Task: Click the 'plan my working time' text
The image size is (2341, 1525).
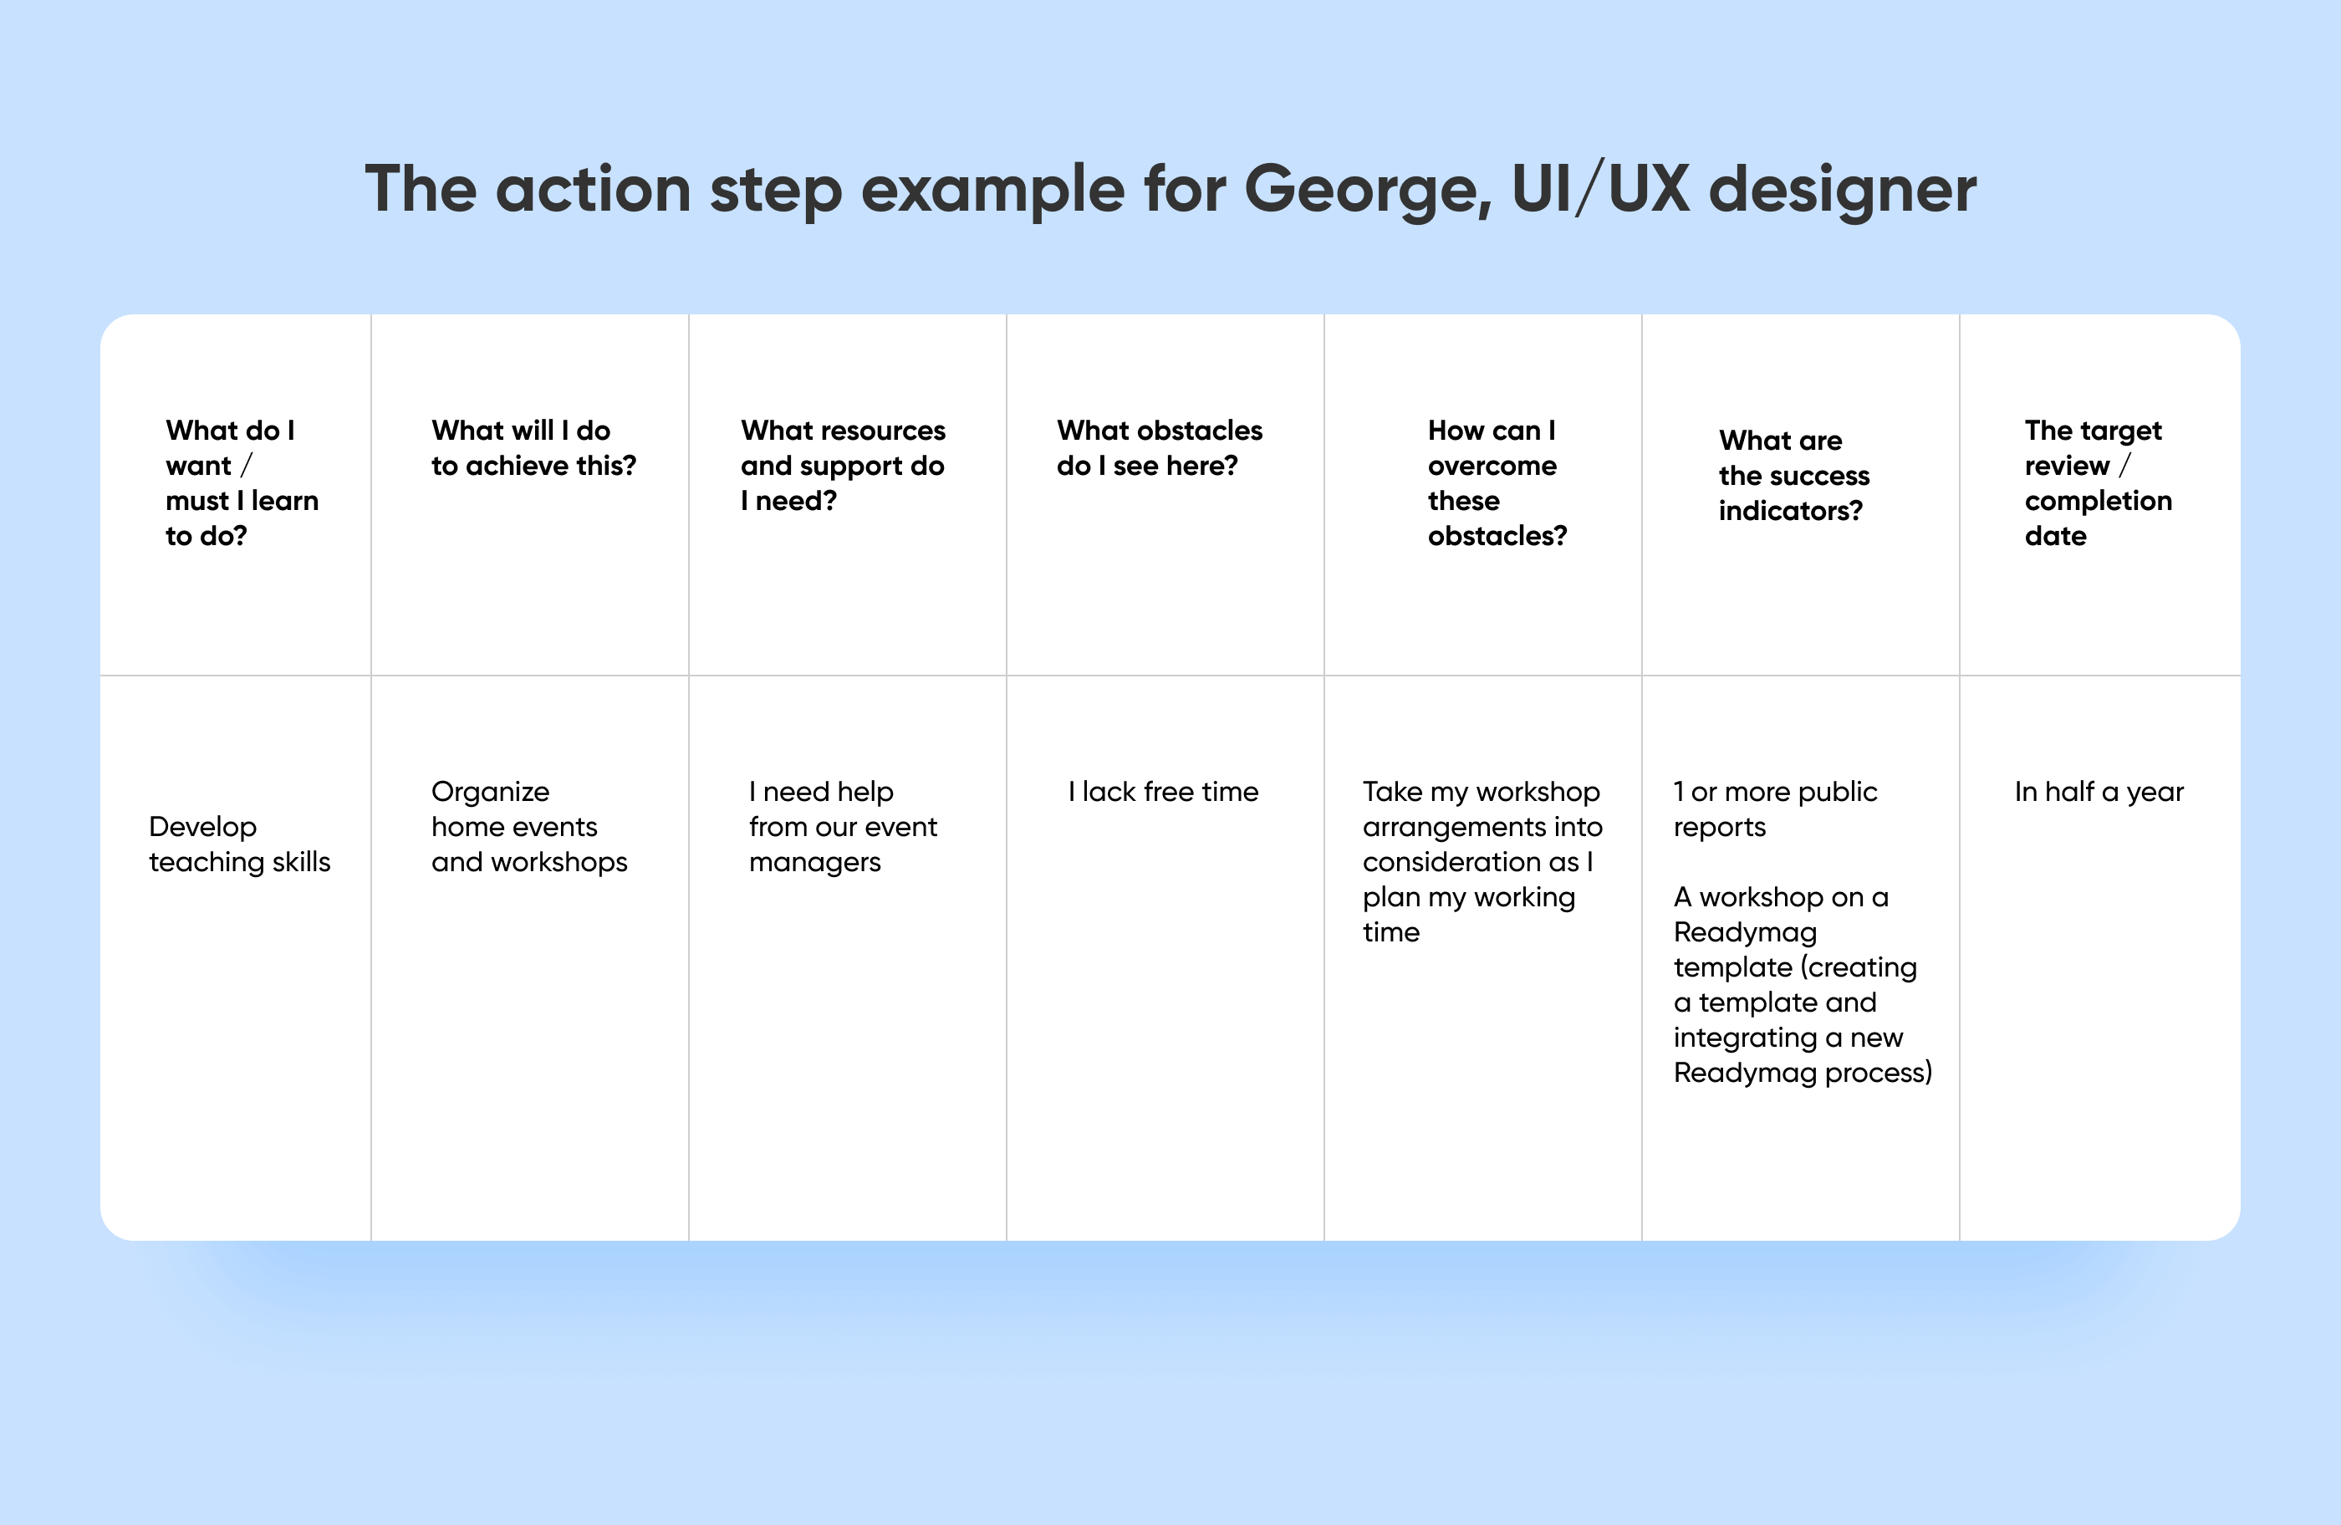Action: pyautogui.click(x=1468, y=914)
